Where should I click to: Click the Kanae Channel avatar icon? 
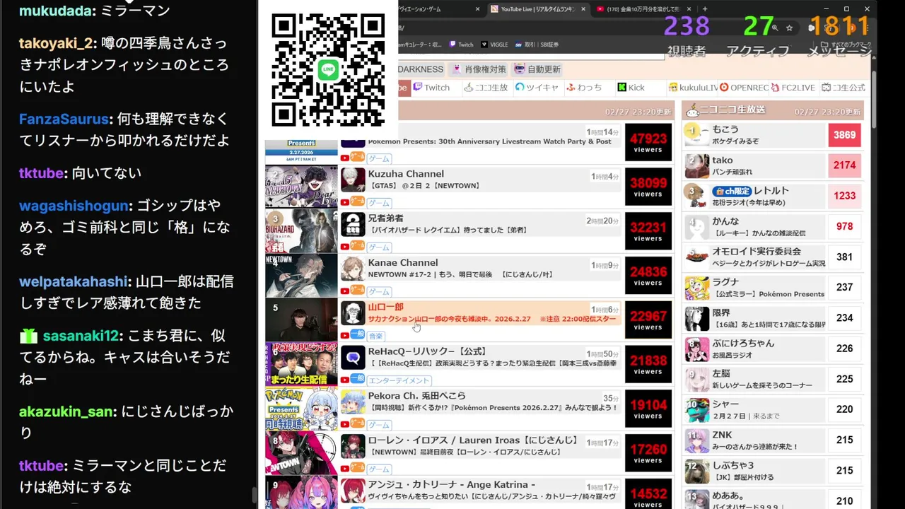[x=353, y=269]
